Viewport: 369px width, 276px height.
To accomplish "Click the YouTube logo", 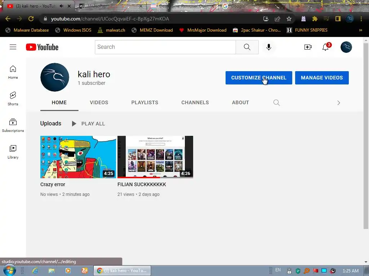I will pyautogui.click(x=42, y=47).
